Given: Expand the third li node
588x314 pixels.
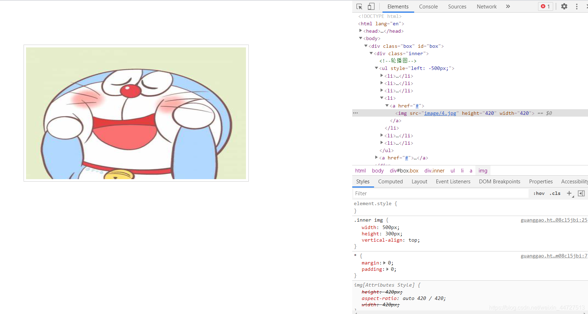Looking at the screenshot, I should pos(381,90).
